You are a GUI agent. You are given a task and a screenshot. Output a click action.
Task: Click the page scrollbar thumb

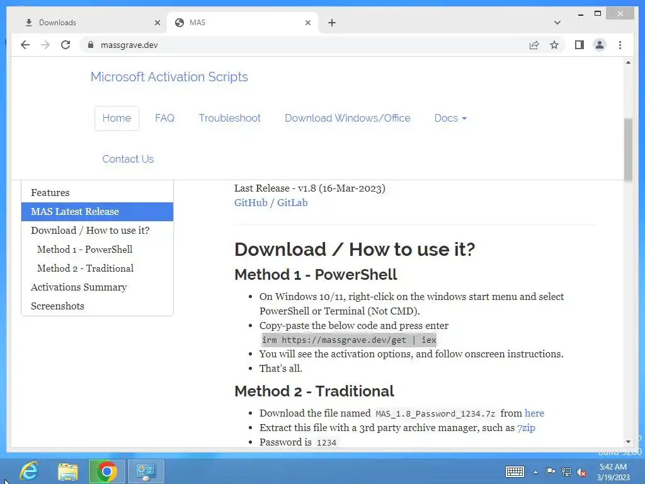[628, 149]
